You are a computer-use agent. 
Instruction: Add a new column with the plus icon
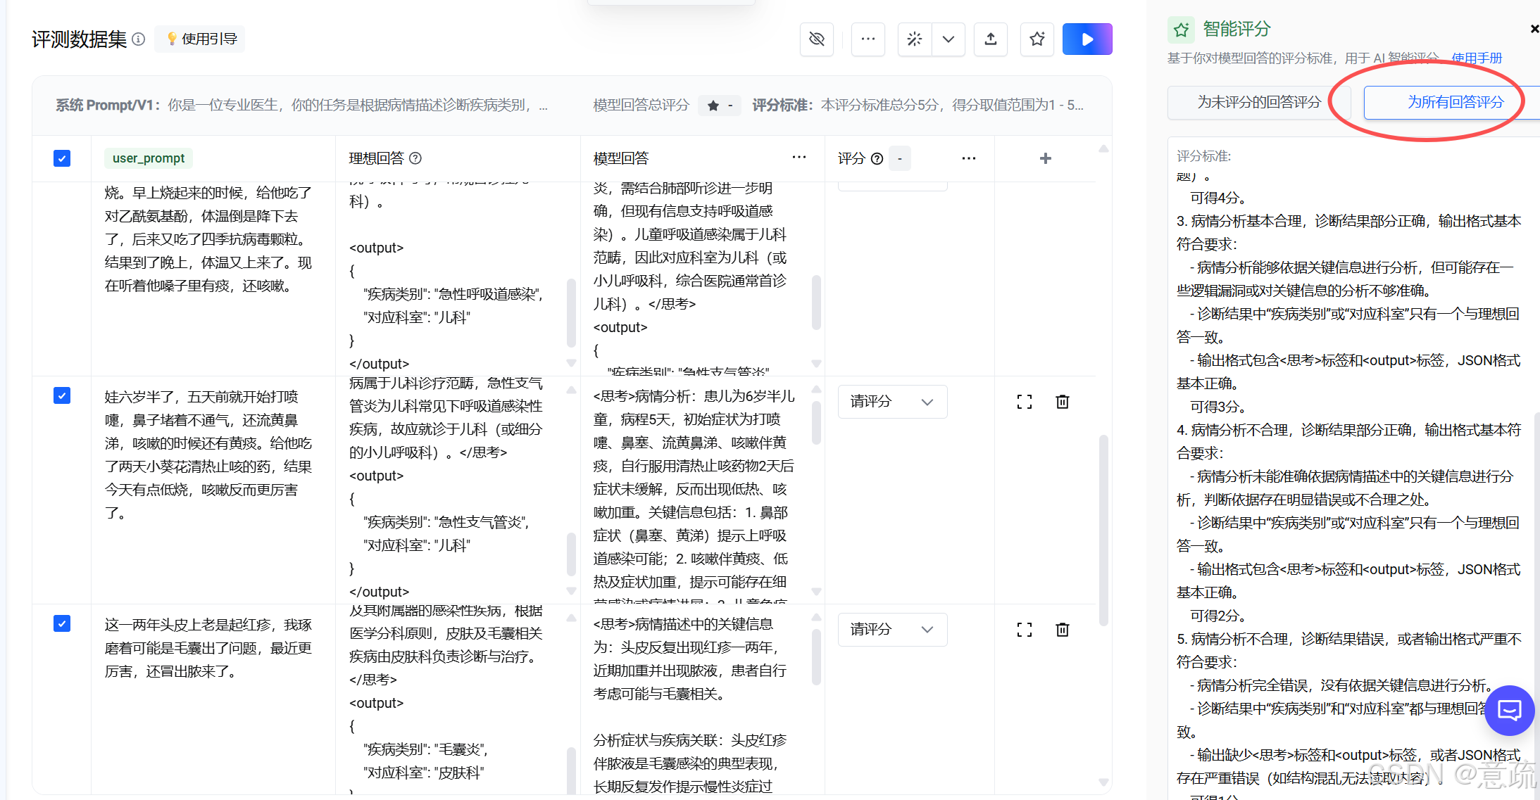[x=1045, y=158]
